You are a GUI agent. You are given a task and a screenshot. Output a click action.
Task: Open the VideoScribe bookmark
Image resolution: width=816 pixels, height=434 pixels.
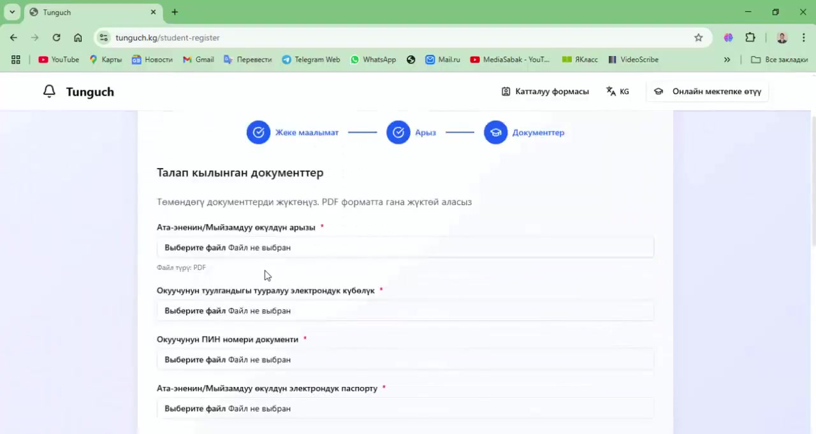(633, 59)
